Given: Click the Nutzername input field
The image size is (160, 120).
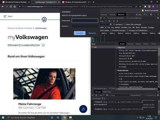Looking at the screenshot, I should [x=85, y=20].
